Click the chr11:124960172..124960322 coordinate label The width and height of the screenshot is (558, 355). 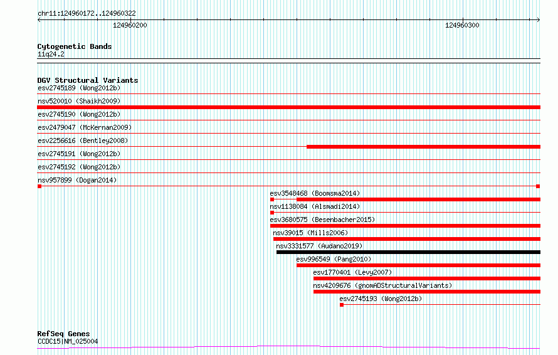click(87, 13)
